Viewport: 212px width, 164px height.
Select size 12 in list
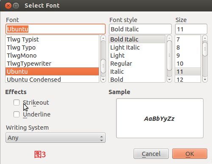click(x=188, y=79)
